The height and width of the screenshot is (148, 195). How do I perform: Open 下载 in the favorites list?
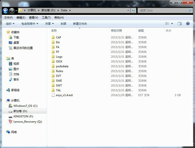pos(16,37)
